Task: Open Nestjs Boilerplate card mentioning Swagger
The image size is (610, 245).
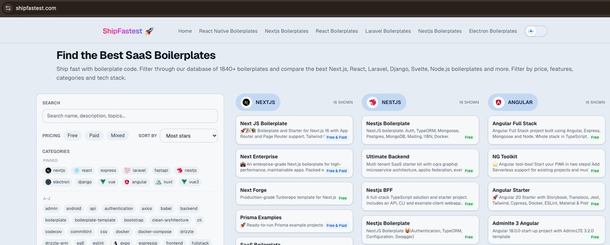Action: (421, 230)
